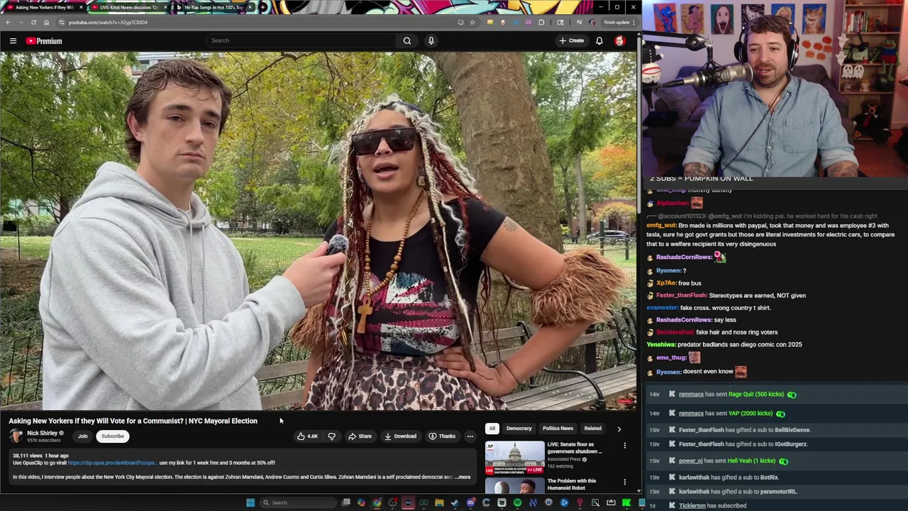The width and height of the screenshot is (908, 511).
Task: Click the 'LIVE: Senate floor as government shutdown' title
Action: [575, 448]
